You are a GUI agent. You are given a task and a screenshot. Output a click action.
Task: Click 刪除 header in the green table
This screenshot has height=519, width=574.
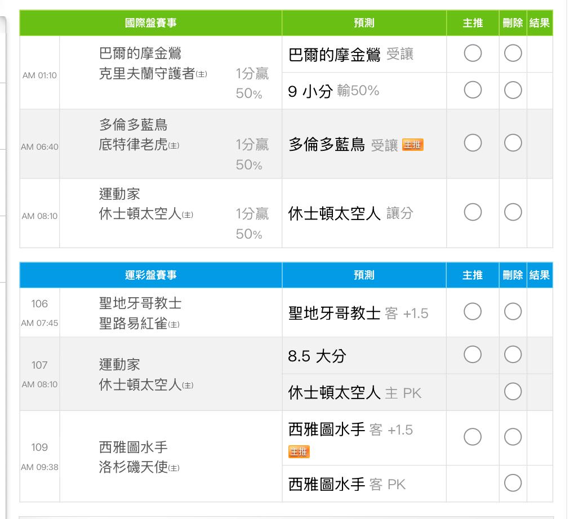click(x=513, y=23)
